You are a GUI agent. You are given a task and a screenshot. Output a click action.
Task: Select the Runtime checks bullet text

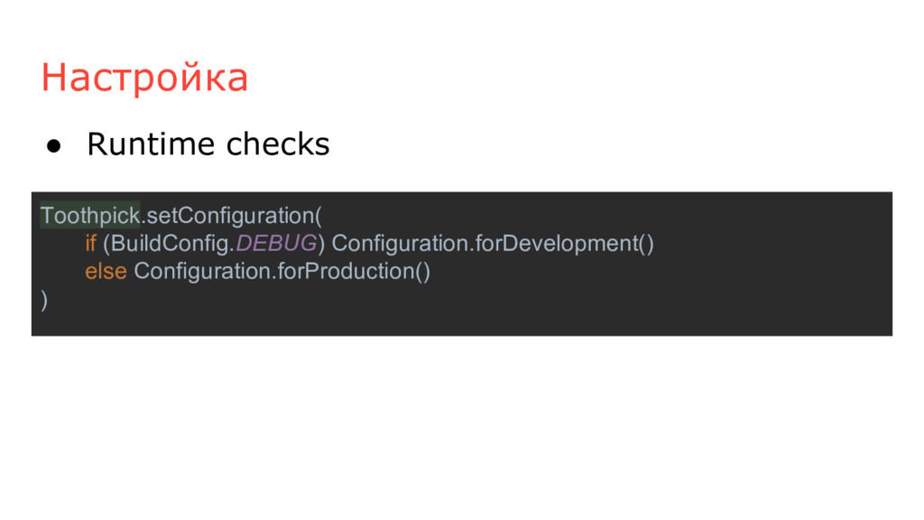[208, 144]
